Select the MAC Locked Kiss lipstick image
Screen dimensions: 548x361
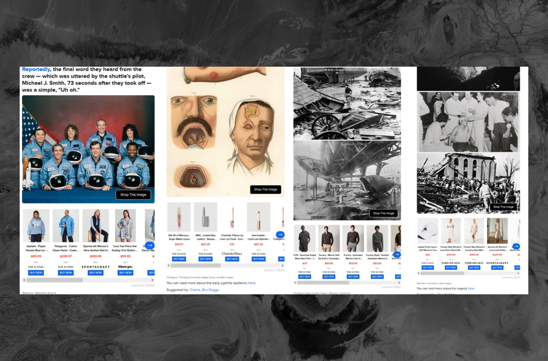(206, 217)
